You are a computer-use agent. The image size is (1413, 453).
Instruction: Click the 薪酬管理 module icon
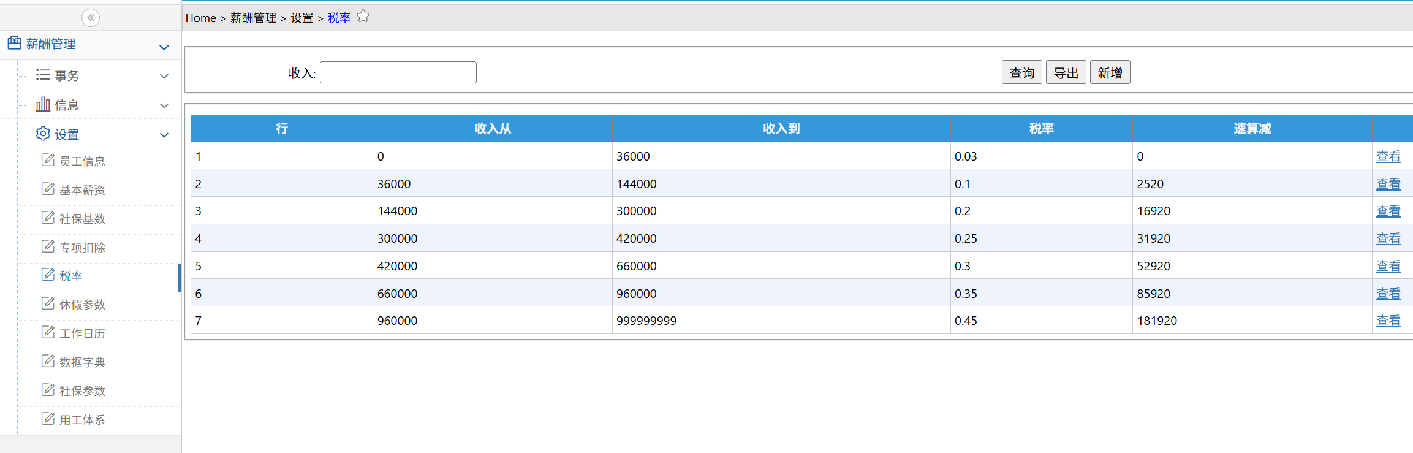coord(14,43)
